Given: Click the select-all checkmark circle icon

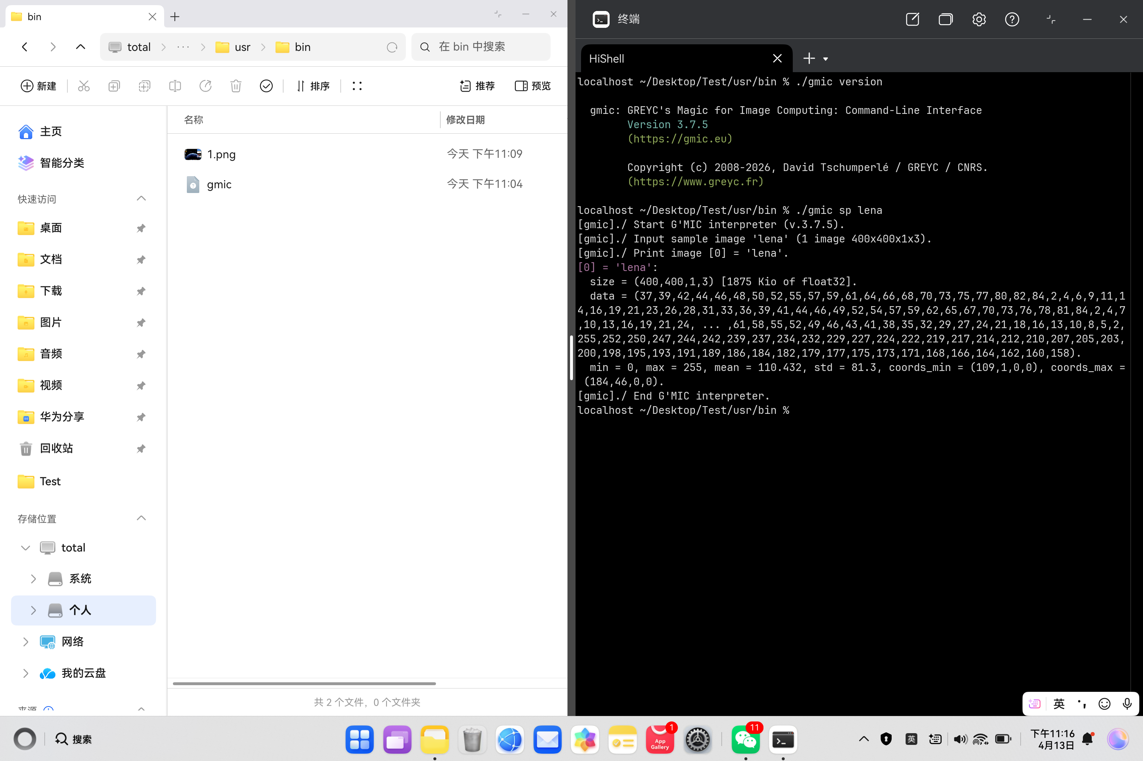Looking at the screenshot, I should (266, 86).
